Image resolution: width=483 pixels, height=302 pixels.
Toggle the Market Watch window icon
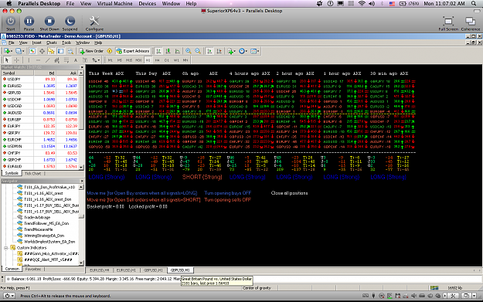tap(32, 51)
